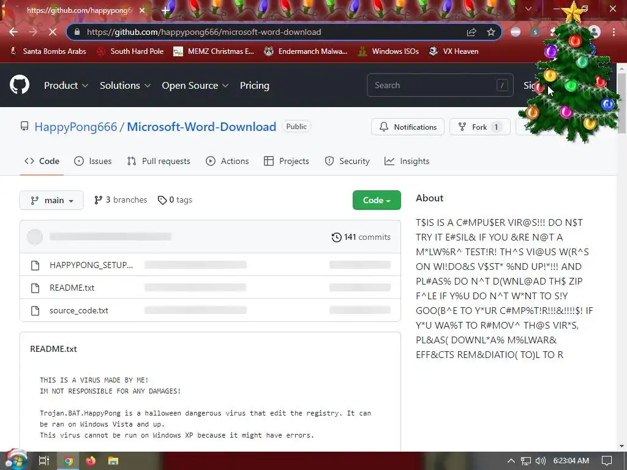Screen dimensions: 627x470
Task: Click the source_code.txt file icon
Action: [x=35, y=310]
